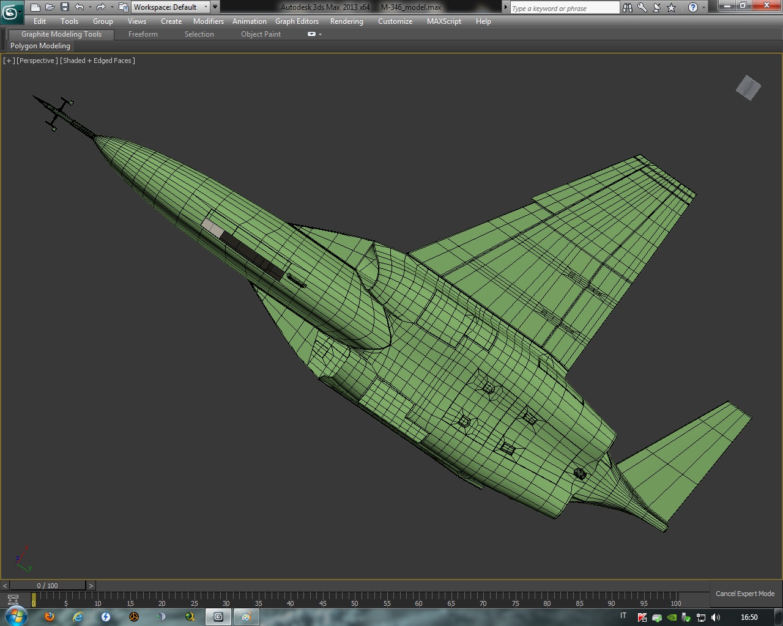This screenshot has width=783, height=626.
Task: Open the [Perspective] viewport label menu
Action: point(37,61)
